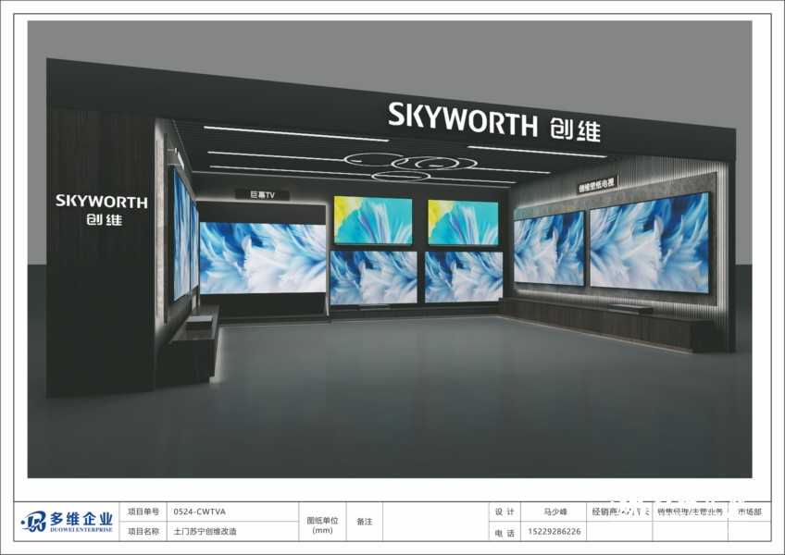Click the upper-left yellow-teal TV on back wall
The image size is (785, 555).
pos(373,220)
